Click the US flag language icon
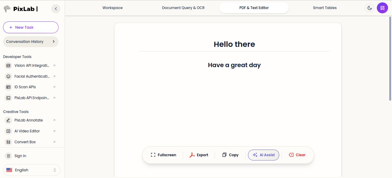This screenshot has width=392, height=178. coord(9,170)
